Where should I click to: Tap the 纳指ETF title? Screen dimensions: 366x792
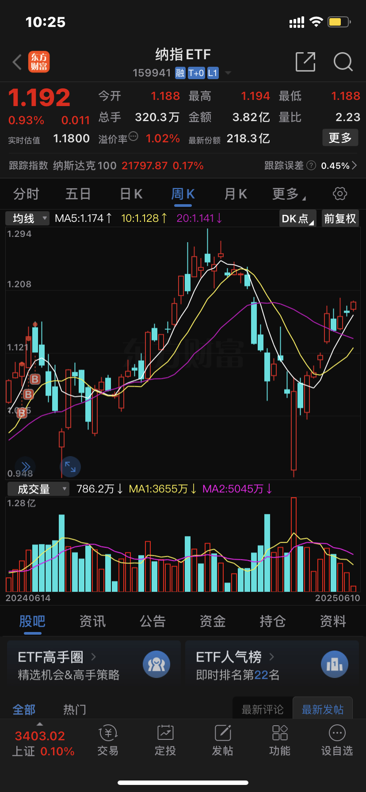tap(183, 54)
